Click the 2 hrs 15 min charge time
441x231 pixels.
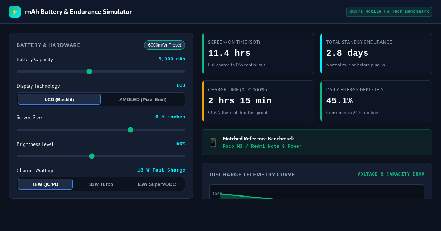240,101
